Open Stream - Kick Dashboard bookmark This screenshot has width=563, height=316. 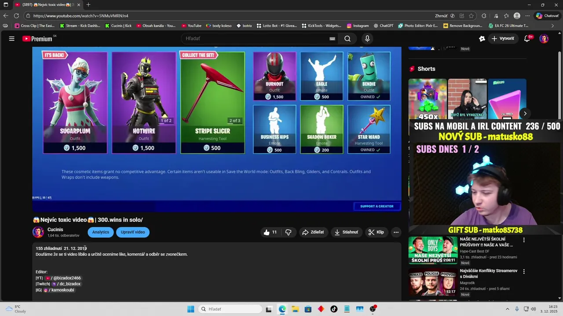pyautogui.click(x=80, y=26)
